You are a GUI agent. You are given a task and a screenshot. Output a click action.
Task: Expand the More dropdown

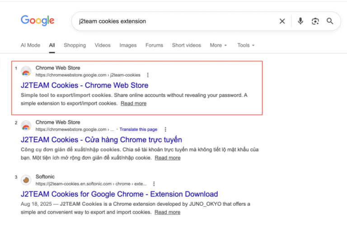(218, 45)
